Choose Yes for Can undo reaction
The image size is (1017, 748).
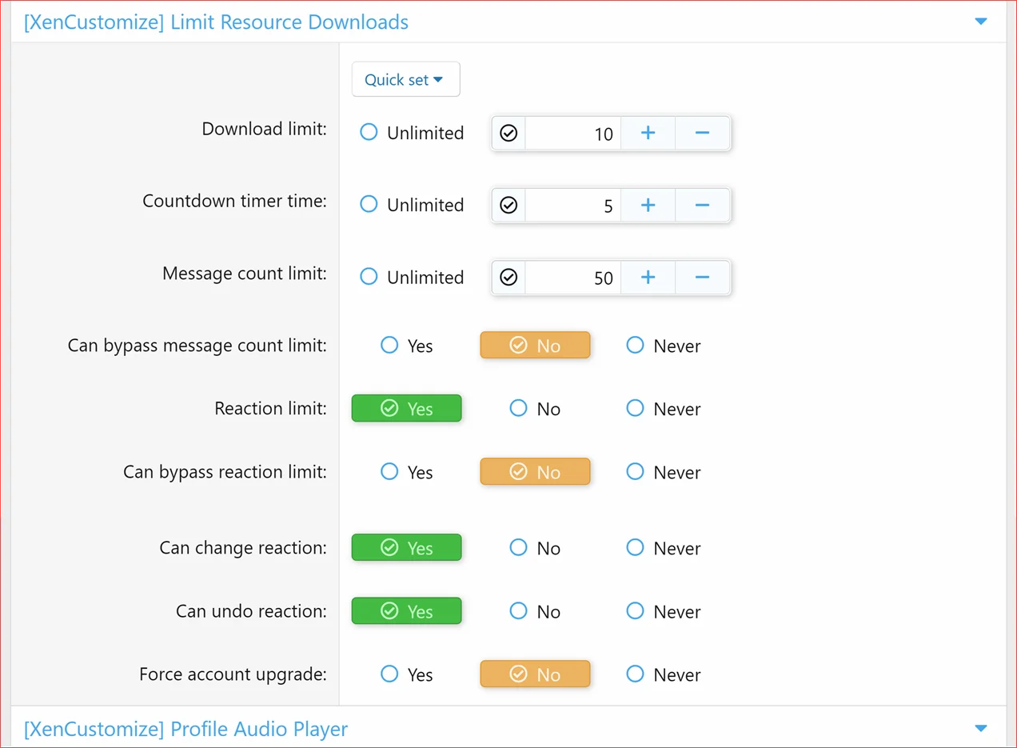[407, 611]
